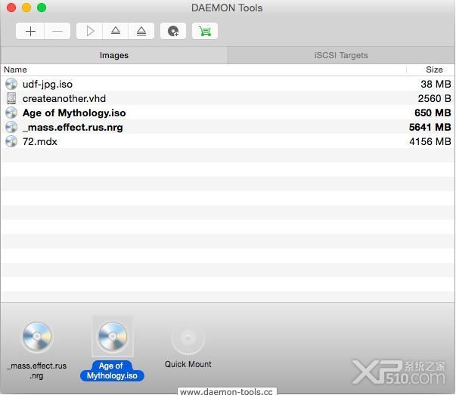The width and height of the screenshot is (456, 395).
Task: Click the 5641 MB size value
Action: tap(430, 127)
